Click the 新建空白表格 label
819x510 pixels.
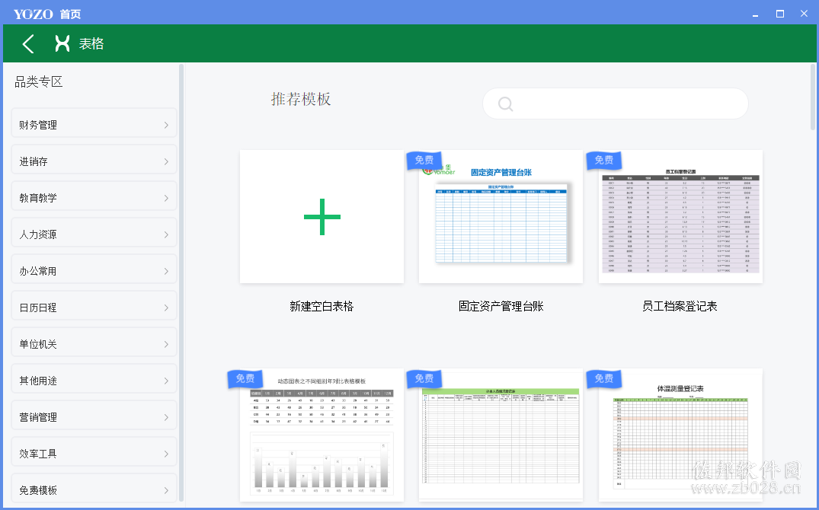[322, 307]
